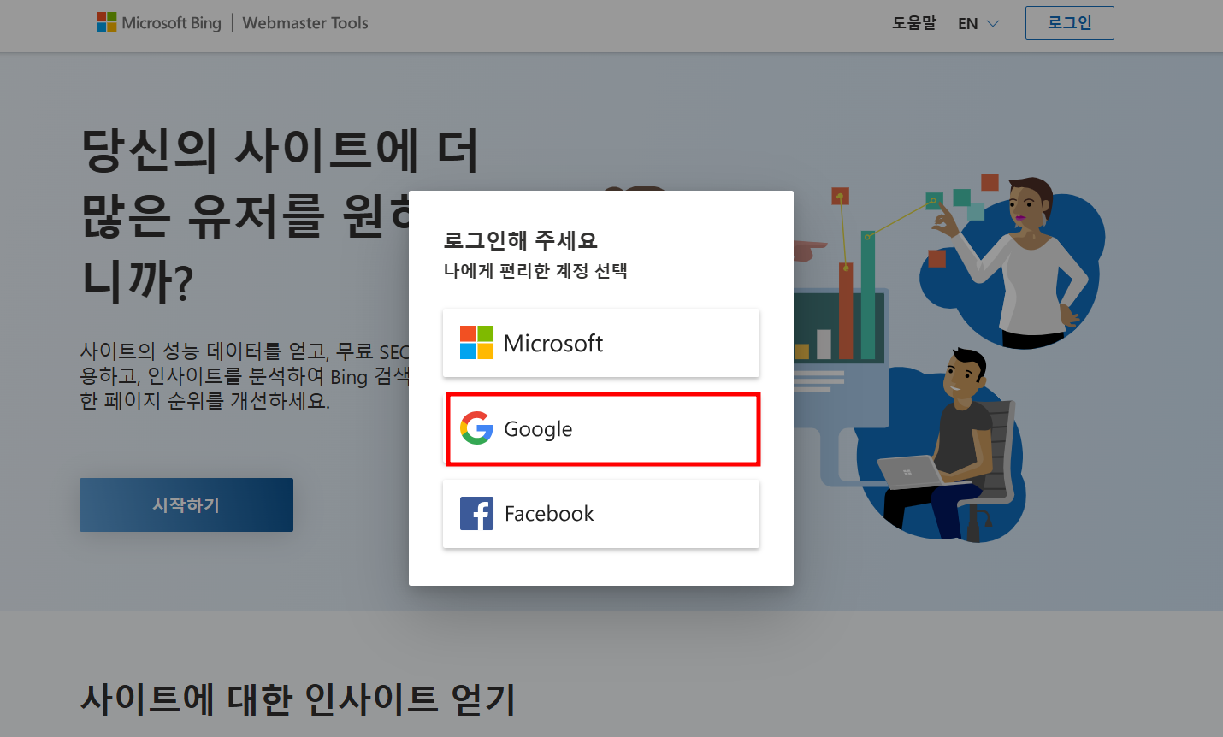Screen dimensions: 1223x737
Task: Choose Google sign-in option
Action: [x=601, y=428]
